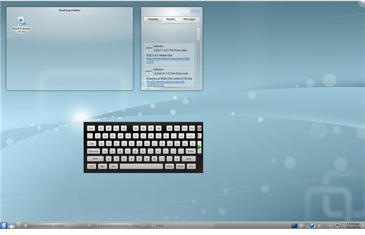Click the microblog timeline scrollbar
Image resolution: width=365 pixels, height=235 pixels.
click(198, 56)
